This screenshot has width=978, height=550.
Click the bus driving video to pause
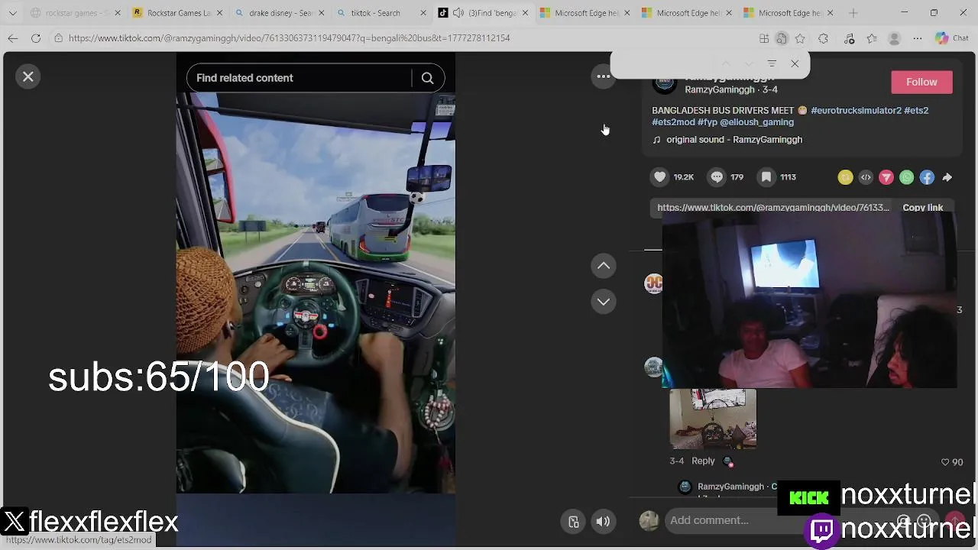click(316, 293)
